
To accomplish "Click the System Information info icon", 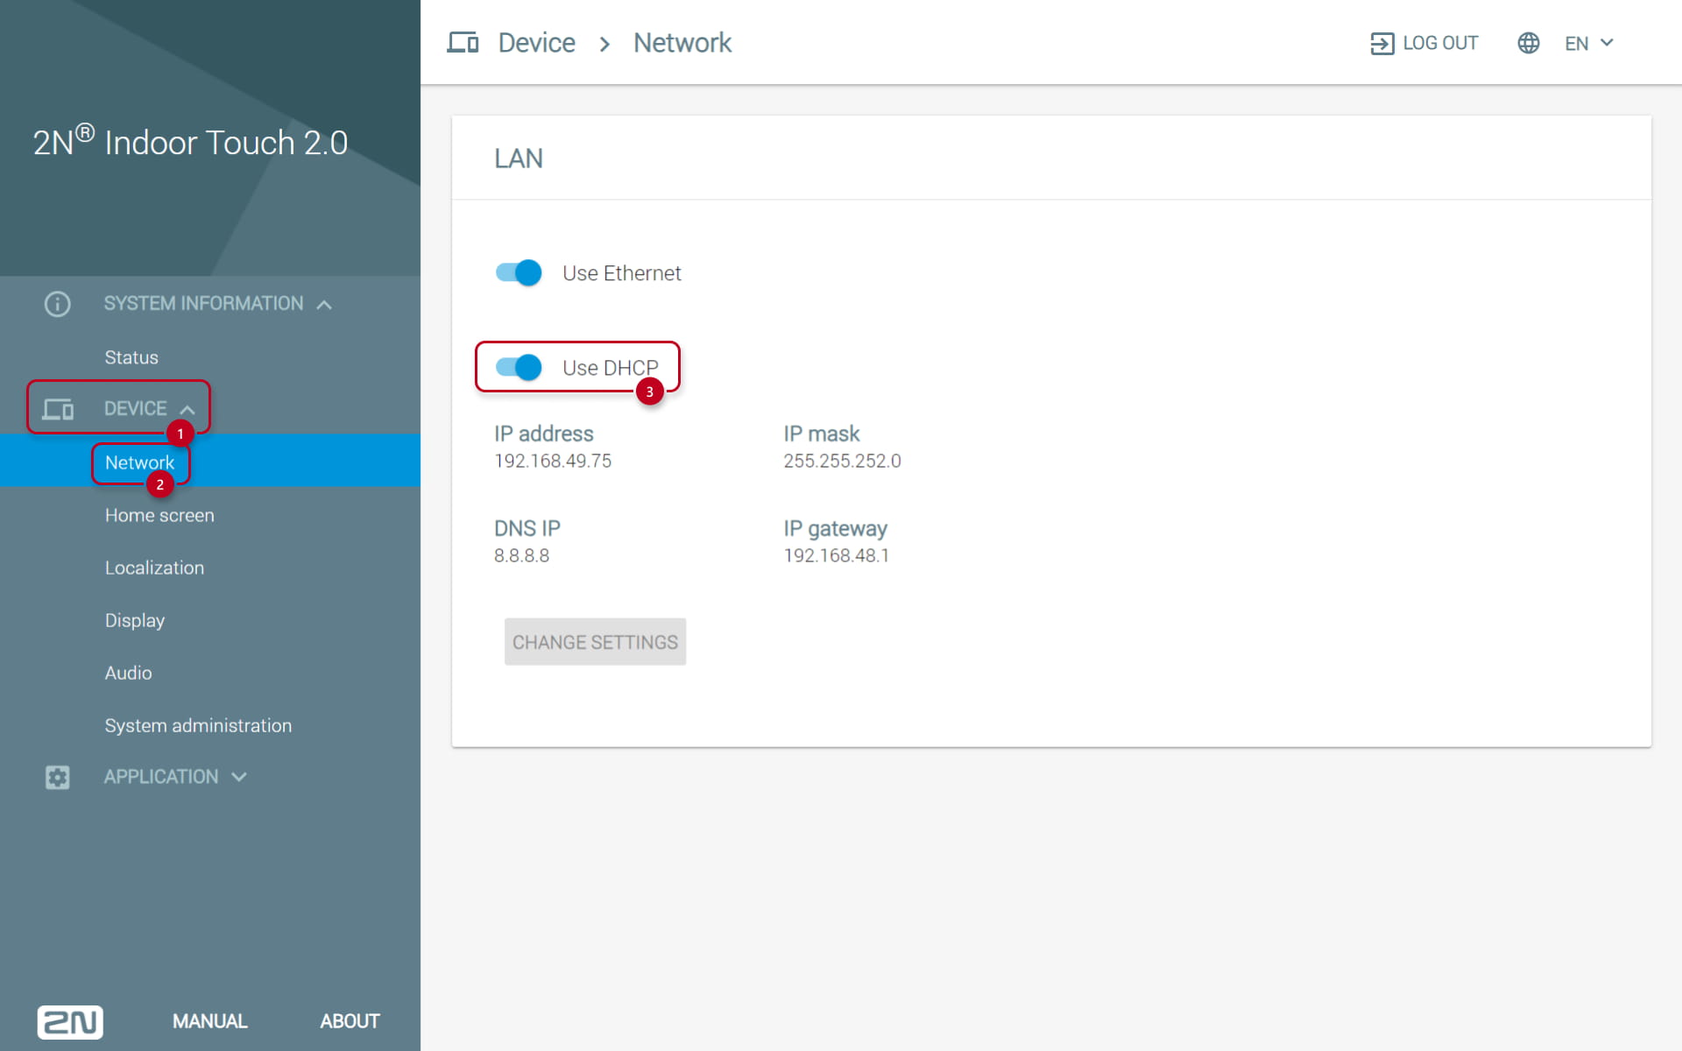I will (58, 304).
